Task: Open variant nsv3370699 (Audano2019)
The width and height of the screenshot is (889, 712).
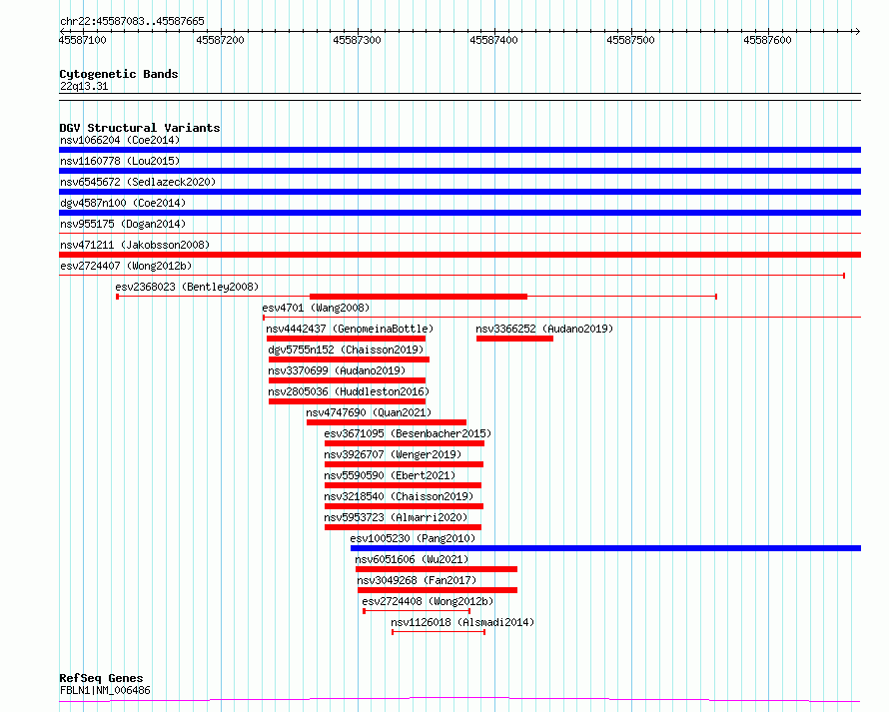Action: tap(337, 370)
